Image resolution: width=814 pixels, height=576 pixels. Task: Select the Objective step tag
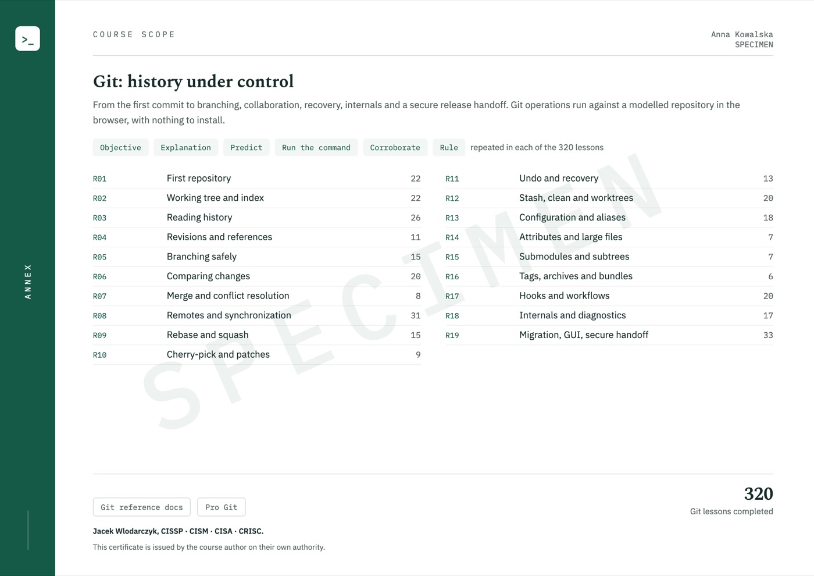click(x=120, y=147)
